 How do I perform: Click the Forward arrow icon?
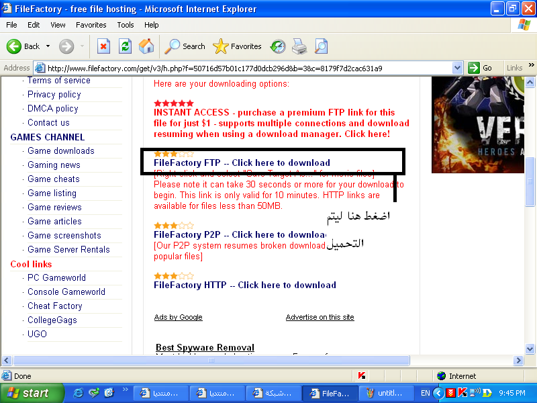coord(66,46)
